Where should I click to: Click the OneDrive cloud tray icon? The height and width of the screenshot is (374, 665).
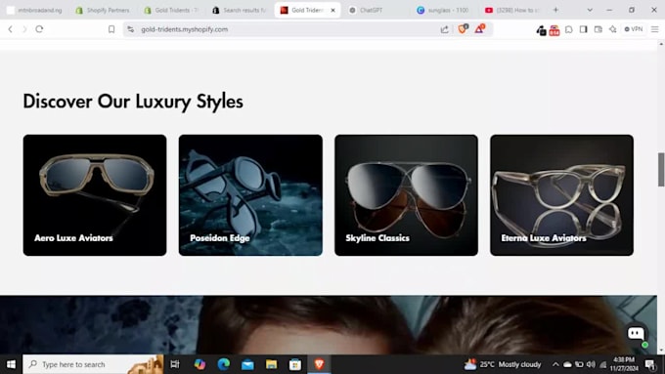(567, 364)
